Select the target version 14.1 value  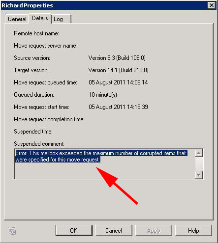pos(119,70)
